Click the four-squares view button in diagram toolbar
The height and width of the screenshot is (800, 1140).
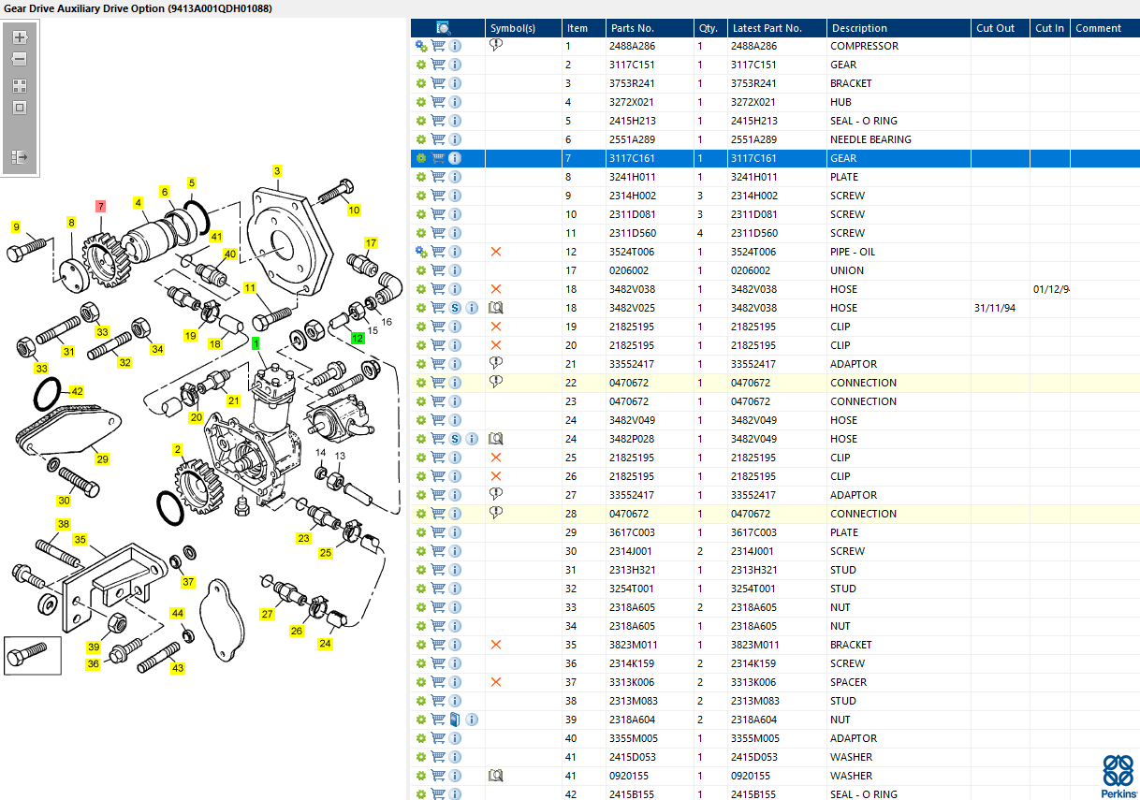point(19,85)
